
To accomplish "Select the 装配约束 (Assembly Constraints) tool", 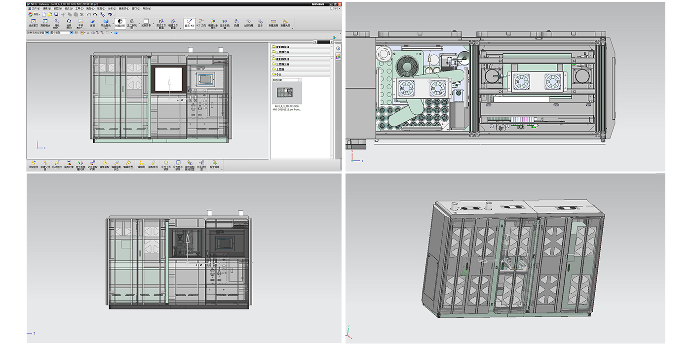I will [x=69, y=163].
